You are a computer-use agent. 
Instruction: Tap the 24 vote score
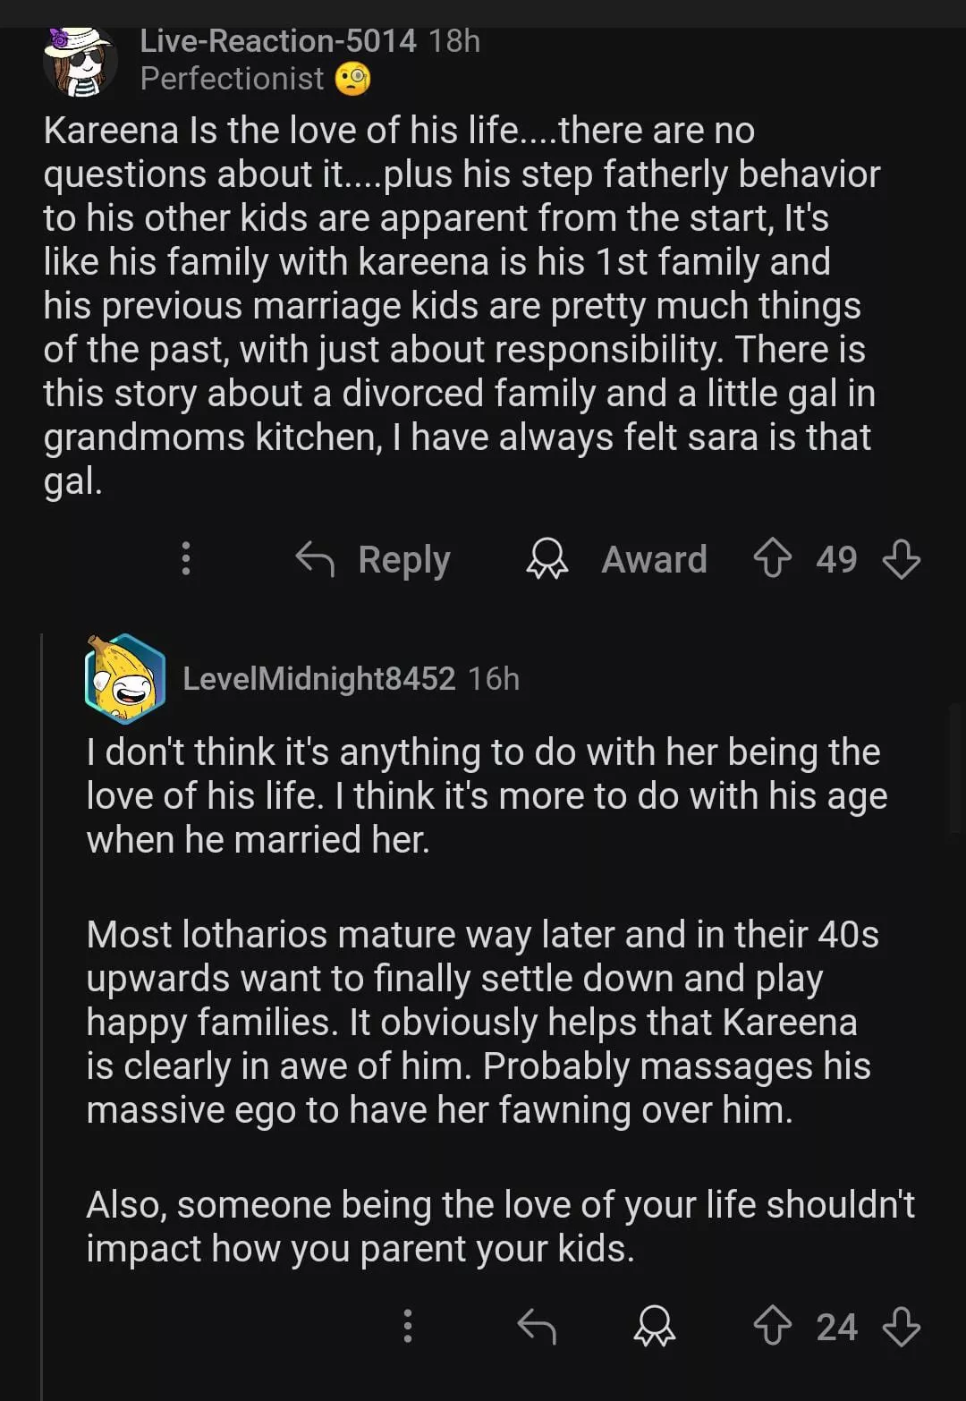836,1327
